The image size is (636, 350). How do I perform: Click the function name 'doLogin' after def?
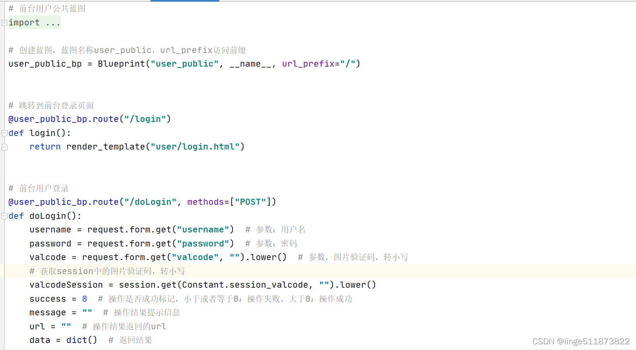48,216
